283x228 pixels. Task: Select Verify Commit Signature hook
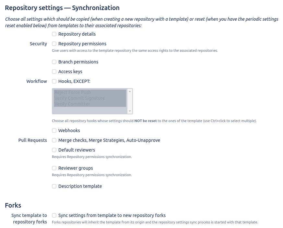pos(79,98)
